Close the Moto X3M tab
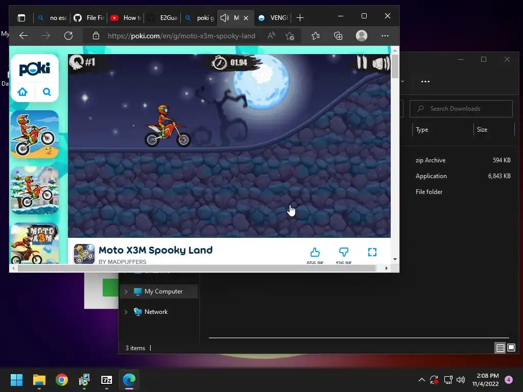Screen dimensions: 523x392 (x=246, y=18)
